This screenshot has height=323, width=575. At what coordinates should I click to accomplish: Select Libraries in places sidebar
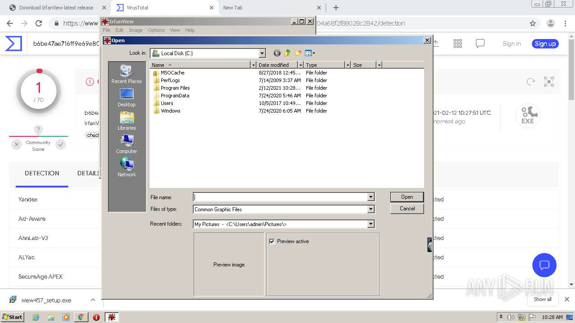127,121
